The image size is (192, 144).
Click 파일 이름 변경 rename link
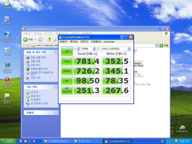[x=38, y=57]
